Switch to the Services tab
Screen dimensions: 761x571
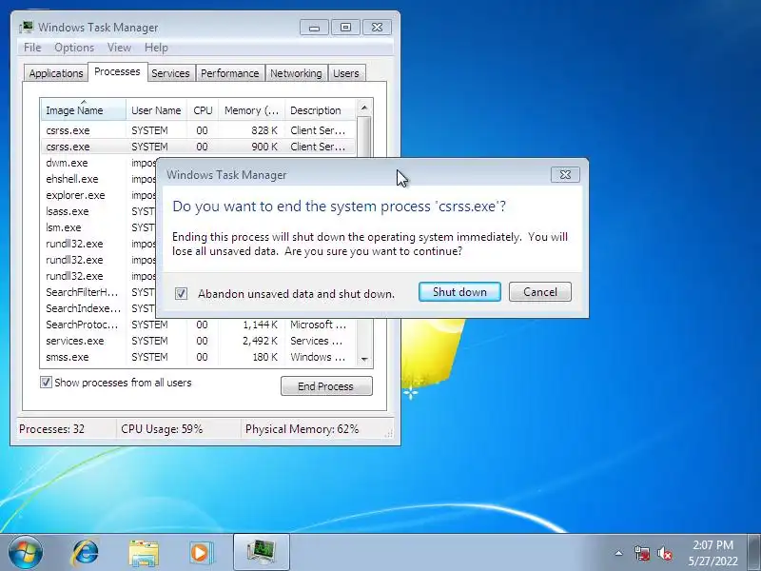pos(170,73)
